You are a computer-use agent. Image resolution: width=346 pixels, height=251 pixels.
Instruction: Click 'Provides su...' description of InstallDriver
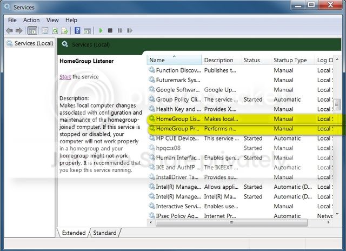221,177
